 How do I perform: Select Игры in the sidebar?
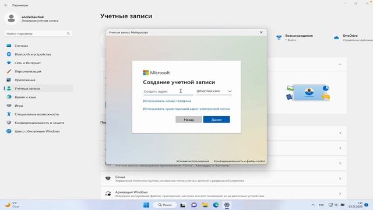tap(38, 106)
